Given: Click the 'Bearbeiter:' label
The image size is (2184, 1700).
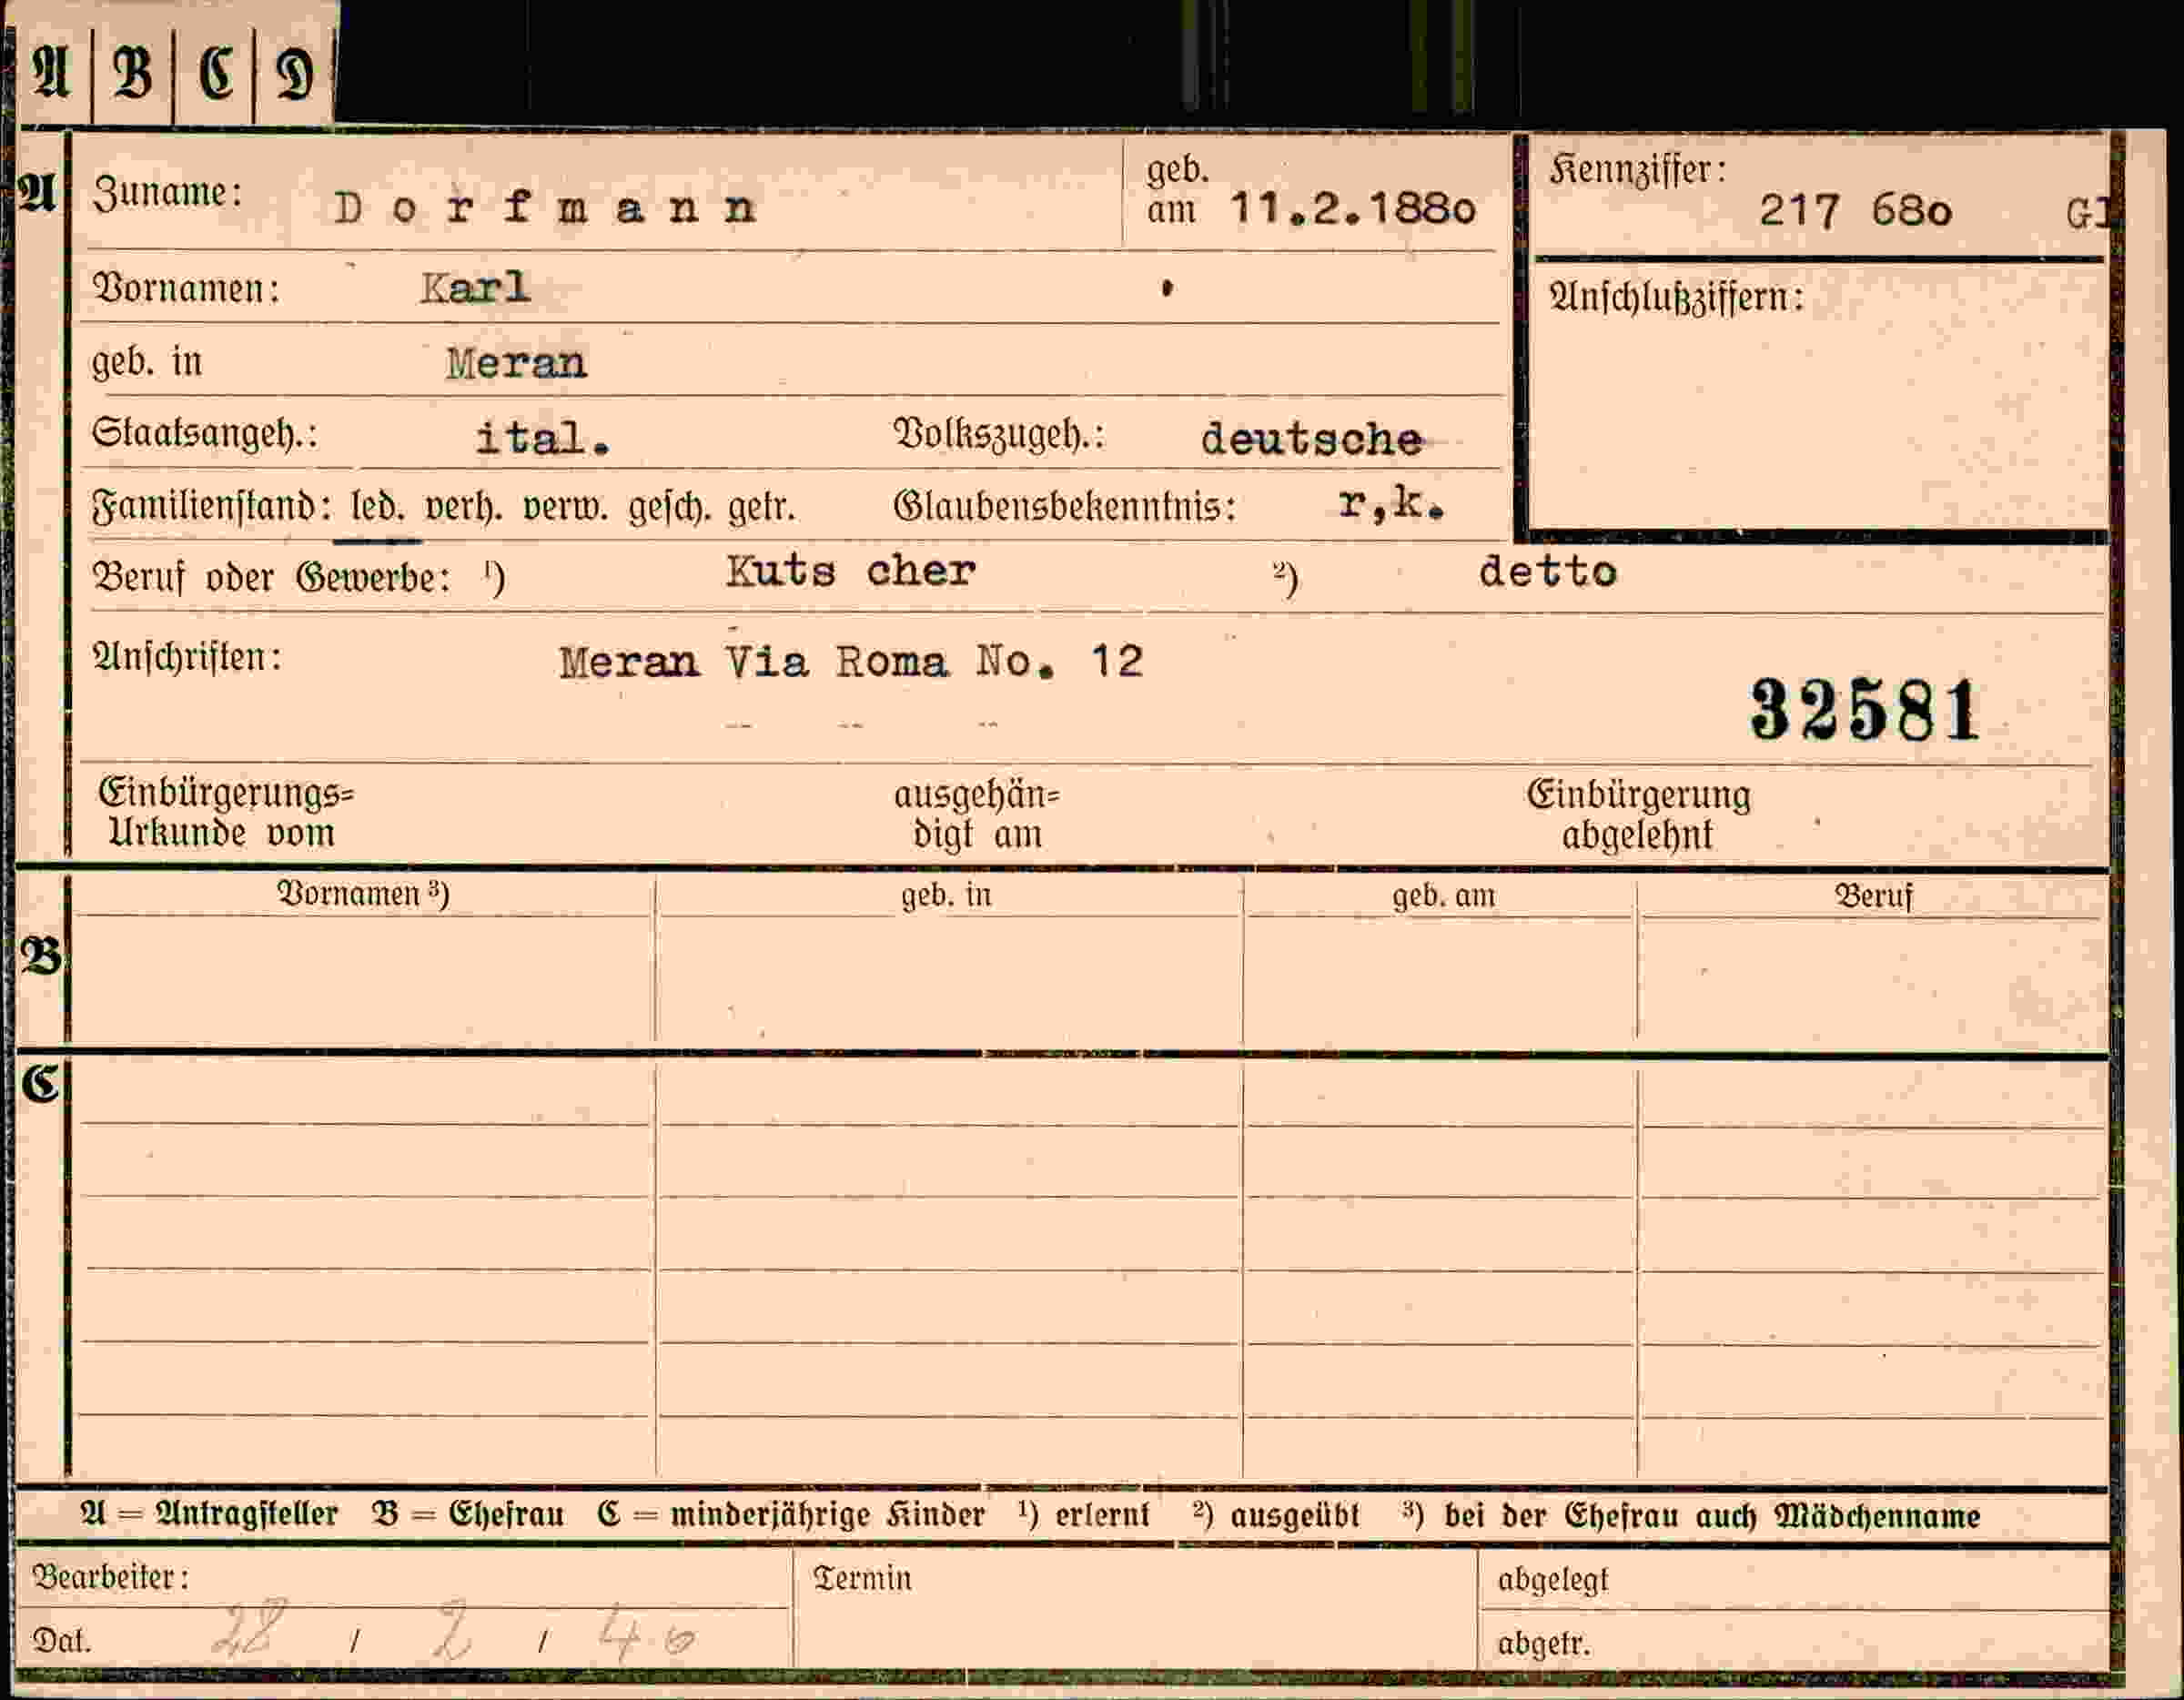Looking at the screenshot, I should 111,1577.
